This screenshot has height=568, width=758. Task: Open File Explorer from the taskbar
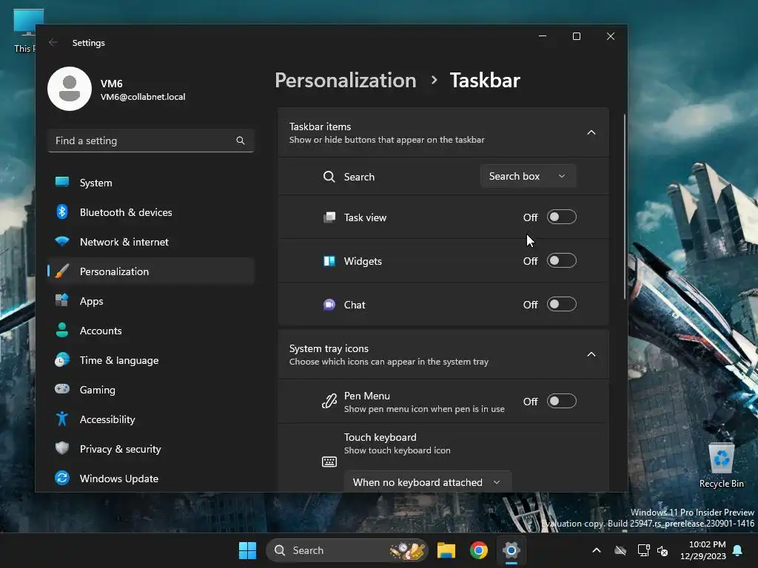click(x=446, y=550)
